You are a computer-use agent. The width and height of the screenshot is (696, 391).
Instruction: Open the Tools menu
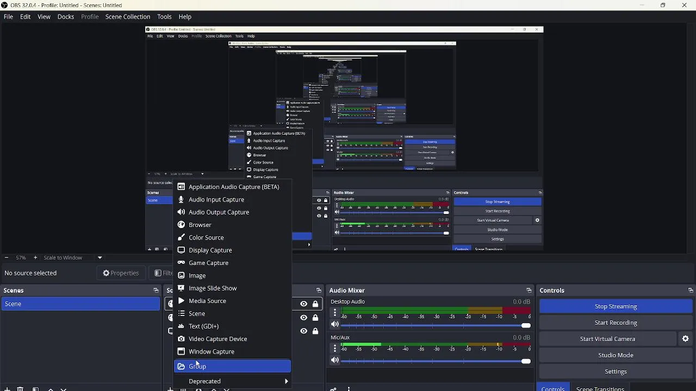[164, 17]
